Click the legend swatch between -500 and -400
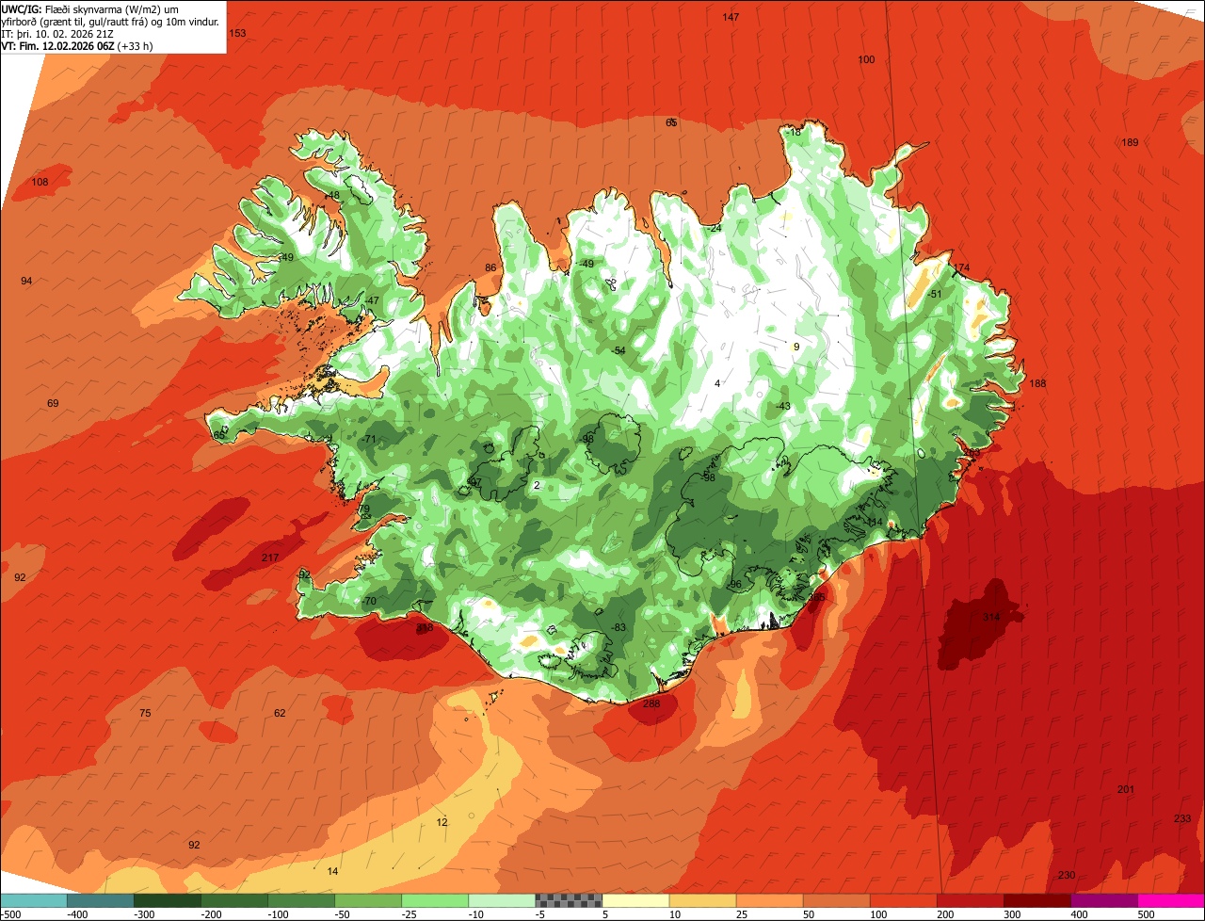The width and height of the screenshot is (1205, 921). point(34,900)
